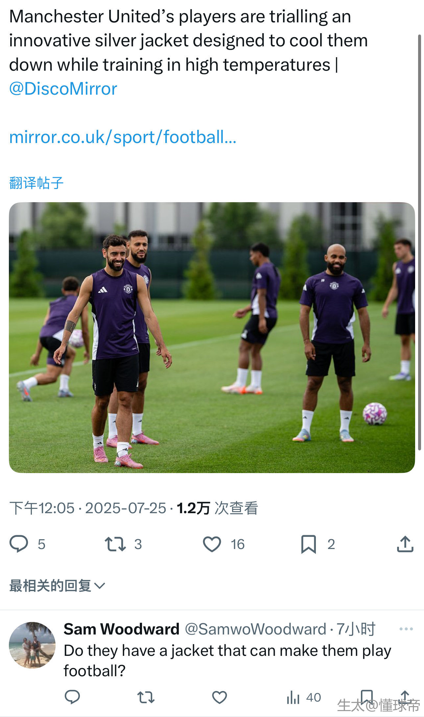Image resolution: width=424 pixels, height=717 pixels.
Task: Bookmark the main post
Action: 308,544
